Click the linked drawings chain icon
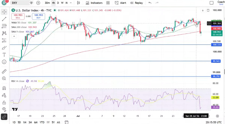Screen dimensions: 225x124 [x=4, y=117]
